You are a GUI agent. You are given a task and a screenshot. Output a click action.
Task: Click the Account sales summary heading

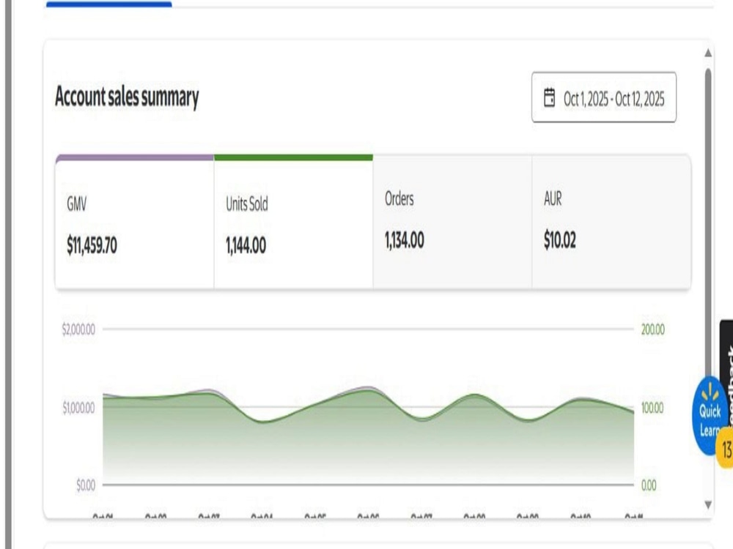(x=127, y=97)
